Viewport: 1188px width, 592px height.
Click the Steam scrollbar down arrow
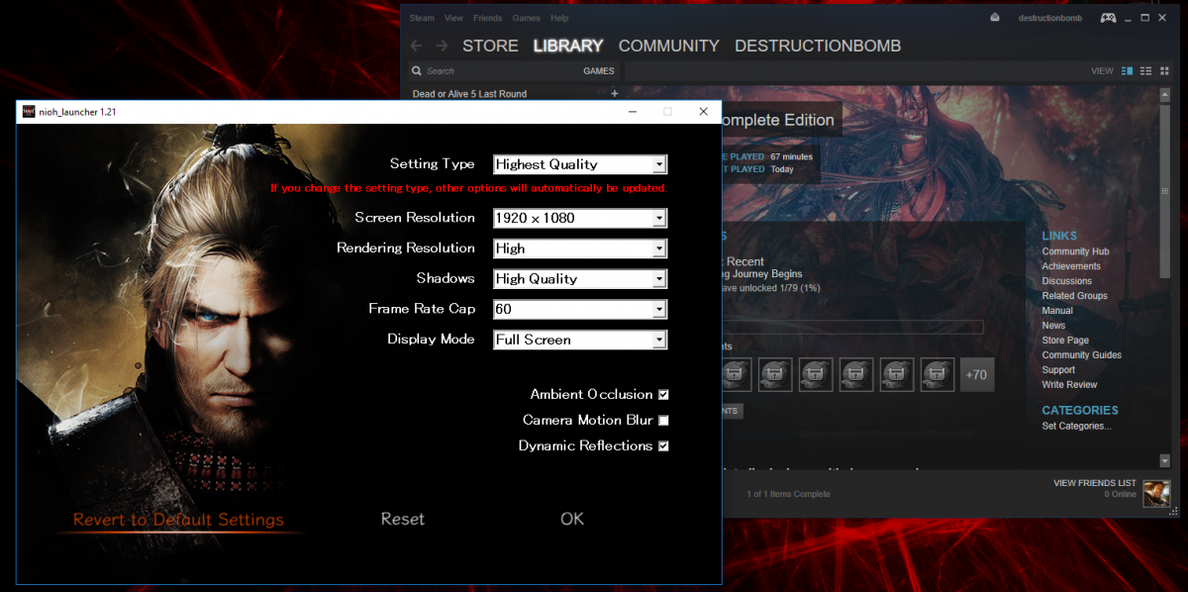pyautogui.click(x=1165, y=460)
